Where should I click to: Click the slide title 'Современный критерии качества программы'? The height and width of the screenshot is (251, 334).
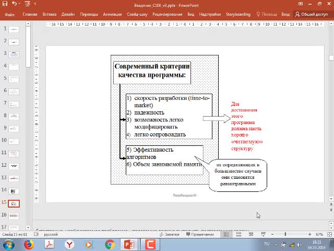click(x=152, y=71)
